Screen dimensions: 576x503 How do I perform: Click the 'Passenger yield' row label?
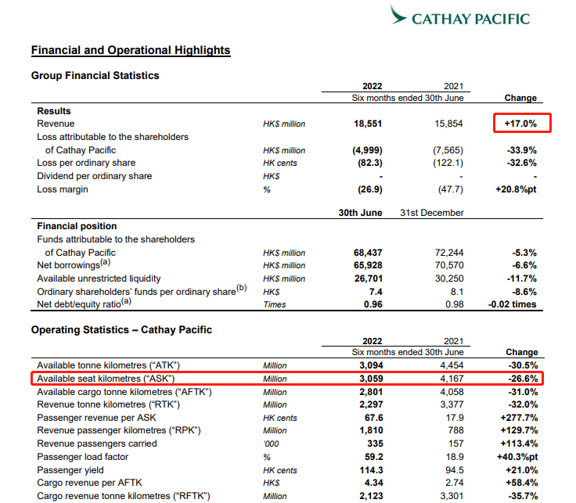(x=70, y=470)
